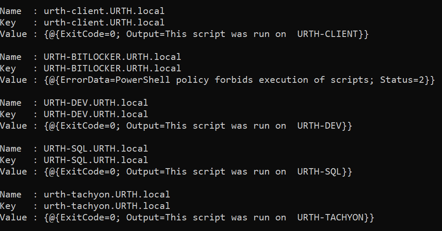Click the Key value urth-client.URTH.local

[x=104, y=23]
